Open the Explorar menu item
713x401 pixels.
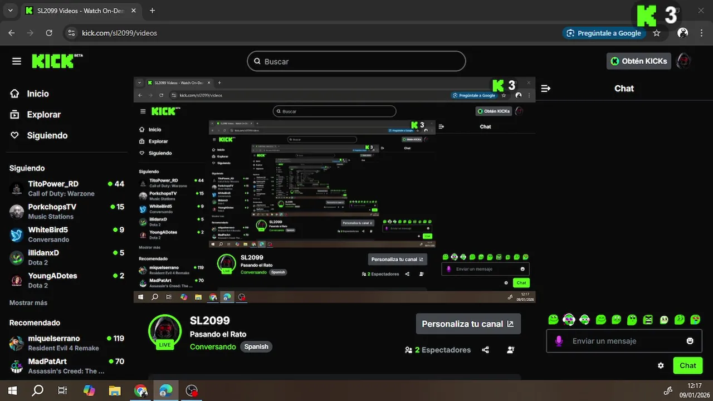(44, 115)
